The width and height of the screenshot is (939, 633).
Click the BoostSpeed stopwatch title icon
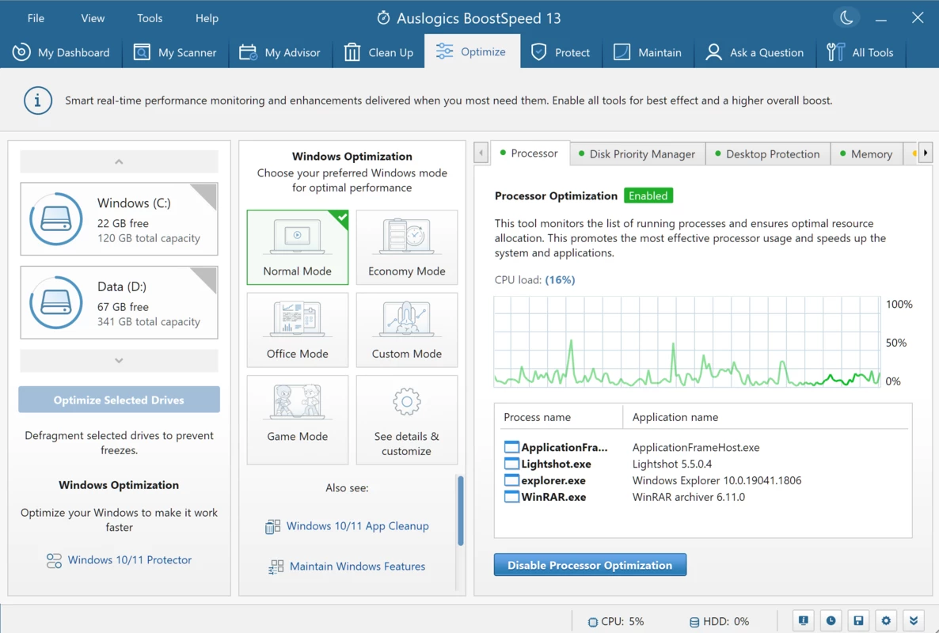383,18
